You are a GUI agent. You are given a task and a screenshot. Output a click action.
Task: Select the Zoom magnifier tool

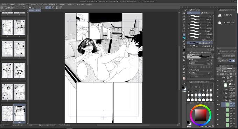(x=184, y=16)
